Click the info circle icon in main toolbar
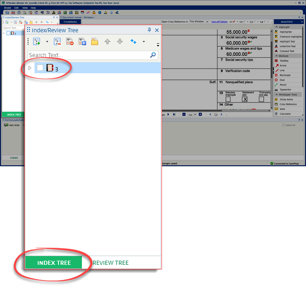The image size is (306, 286). coord(111,12)
